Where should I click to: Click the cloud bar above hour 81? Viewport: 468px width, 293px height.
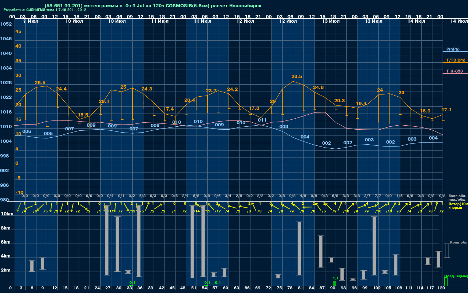pos(299,249)
